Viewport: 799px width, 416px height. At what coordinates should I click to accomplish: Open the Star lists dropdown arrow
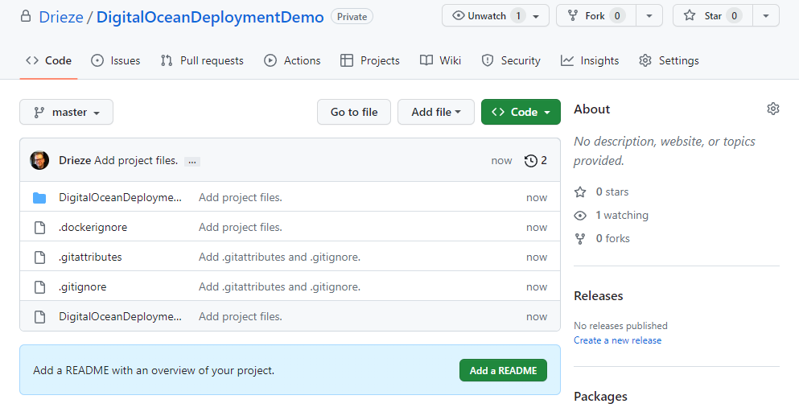point(766,16)
